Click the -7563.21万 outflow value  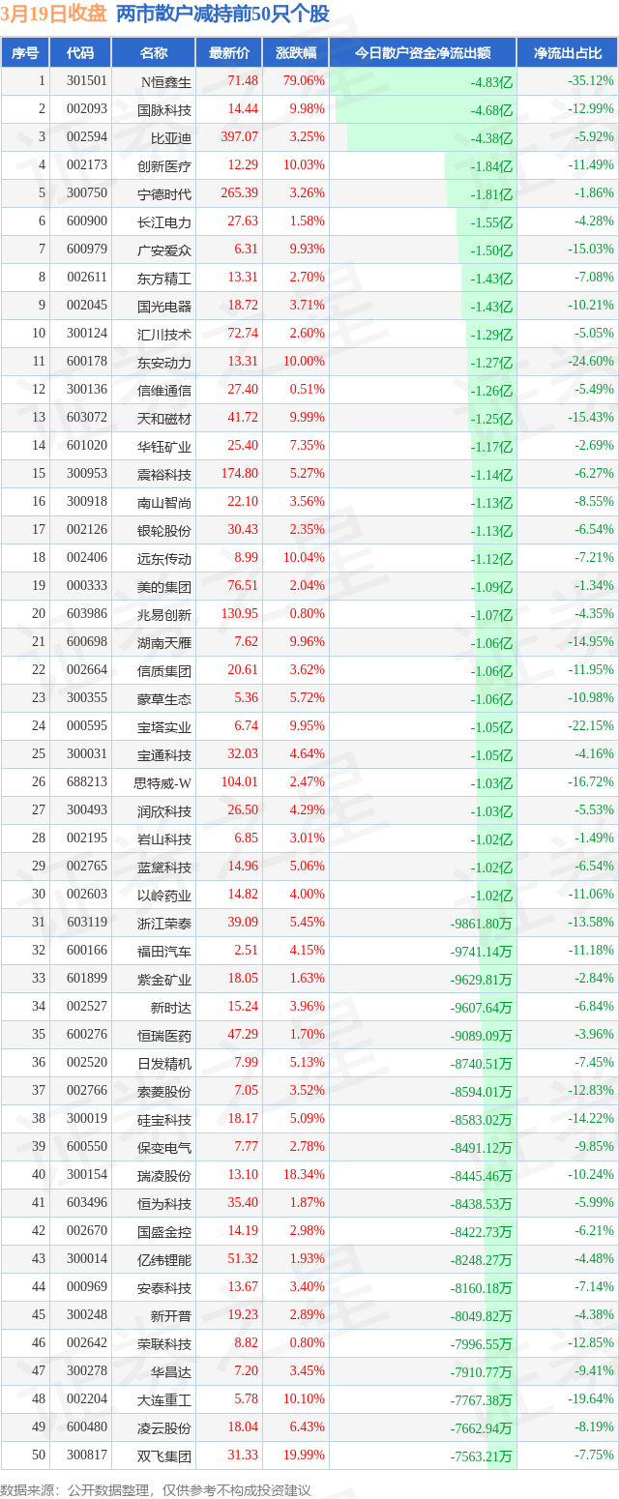pyautogui.click(x=482, y=1455)
